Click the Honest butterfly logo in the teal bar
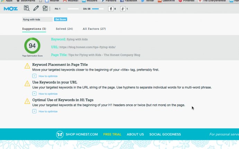 pos(60,134)
